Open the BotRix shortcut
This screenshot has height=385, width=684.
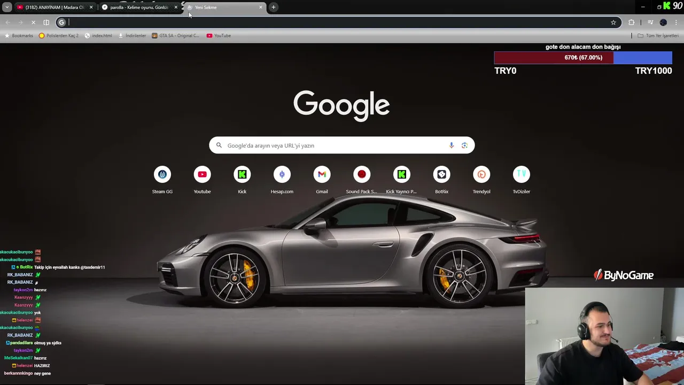pyautogui.click(x=441, y=180)
